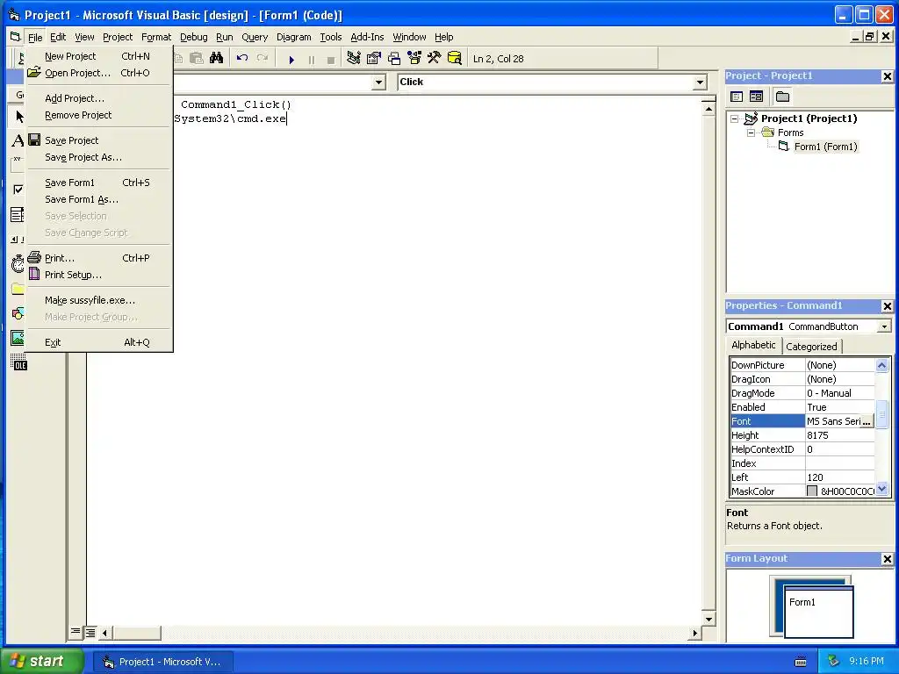899x674 pixels.
Task: Toggle Procedure View icon at bottom
Action: (76, 633)
